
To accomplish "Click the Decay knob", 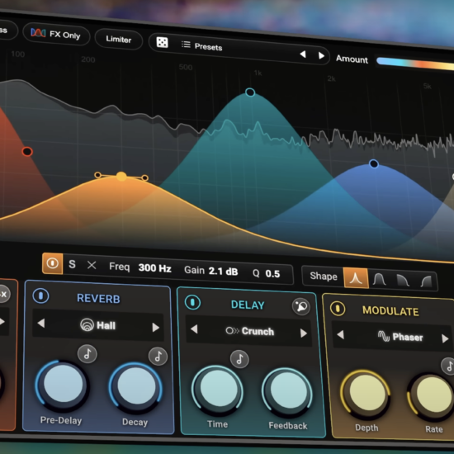I will point(136,387).
